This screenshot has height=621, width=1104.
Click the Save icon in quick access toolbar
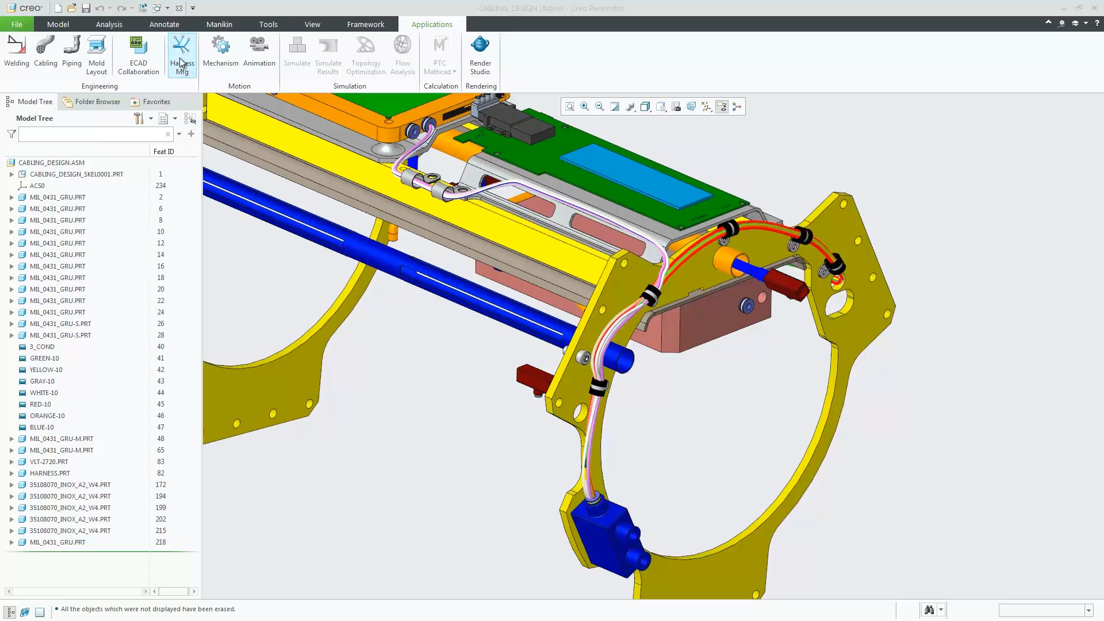tap(86, 8)
